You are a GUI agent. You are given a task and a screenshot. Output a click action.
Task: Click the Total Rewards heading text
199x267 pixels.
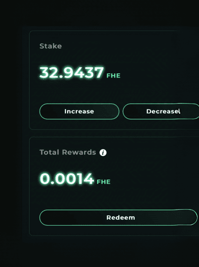point(68,152)
